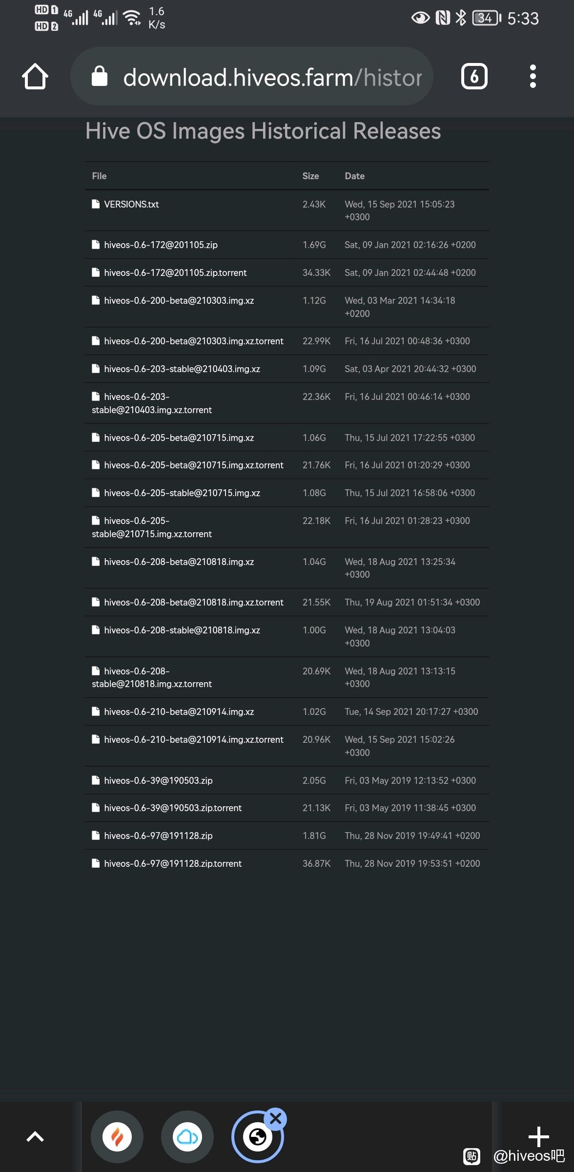Viewport: 574px width, 1172px height.
Task: Tap file icon beside hiveos-0.6-200-beta@210303.img.xz
Action: 96,301
